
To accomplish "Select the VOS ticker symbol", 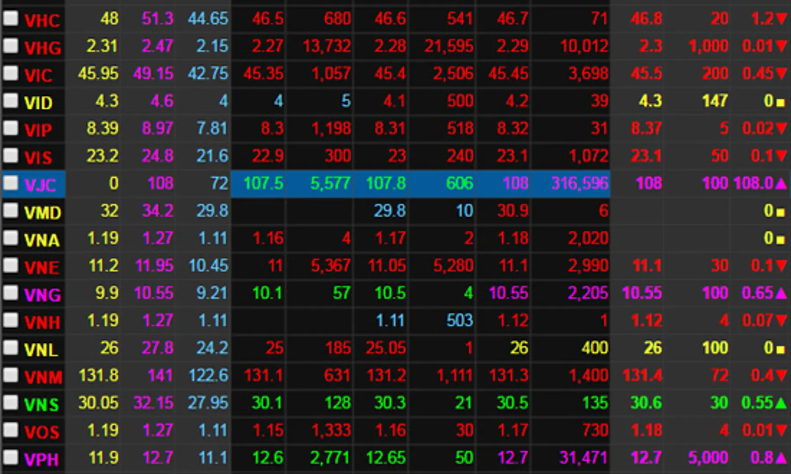I will (x=42, y=432).
